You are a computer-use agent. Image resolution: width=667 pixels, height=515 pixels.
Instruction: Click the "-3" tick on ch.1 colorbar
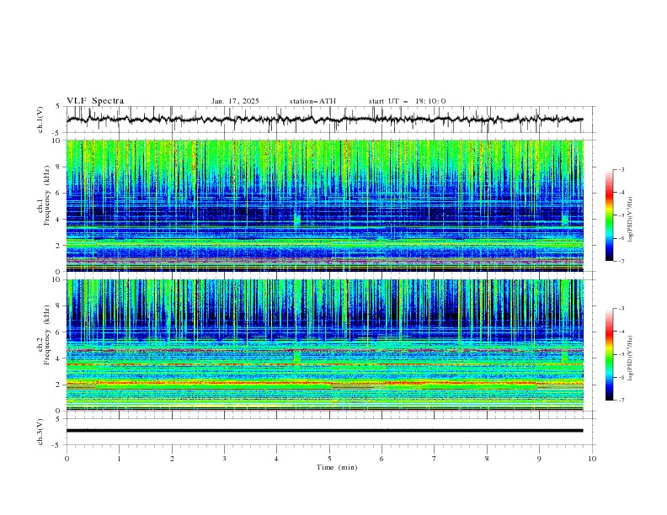621,169
